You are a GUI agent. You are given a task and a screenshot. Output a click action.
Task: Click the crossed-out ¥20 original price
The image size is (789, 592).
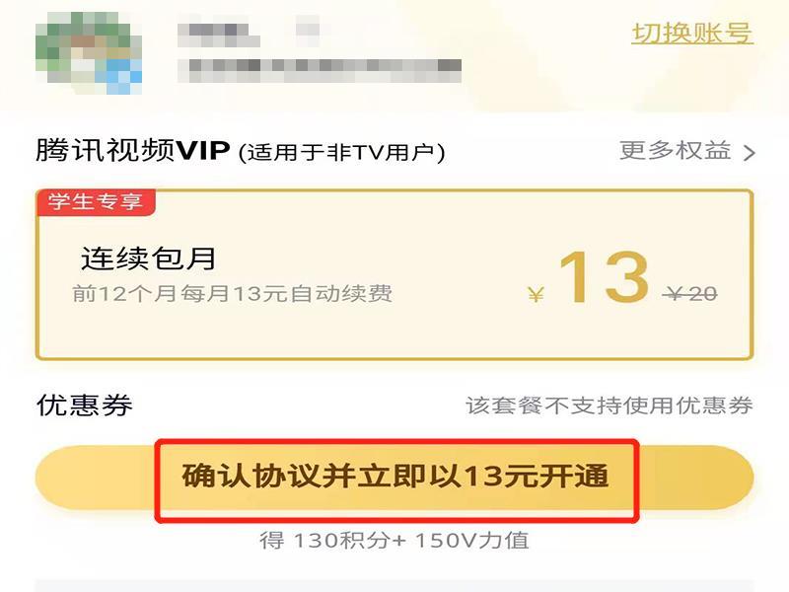689,293
